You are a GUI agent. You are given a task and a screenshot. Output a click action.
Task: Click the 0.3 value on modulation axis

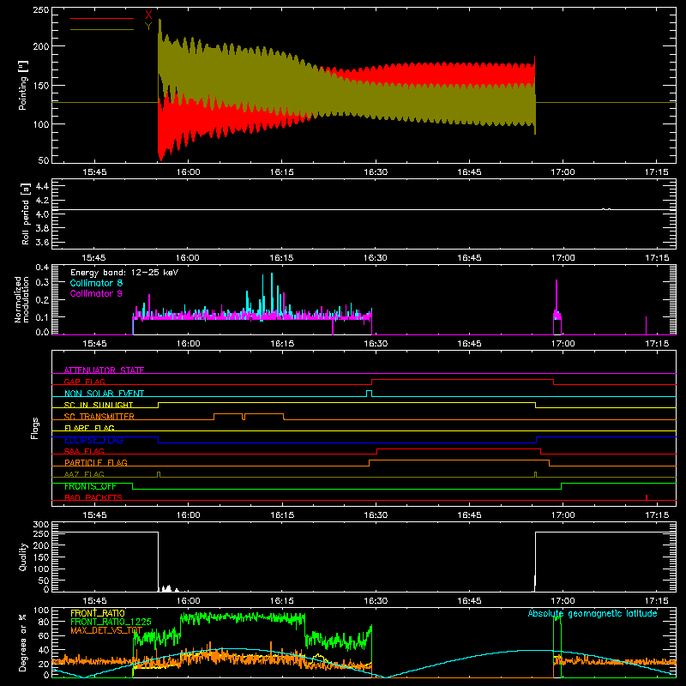(42, 282)
